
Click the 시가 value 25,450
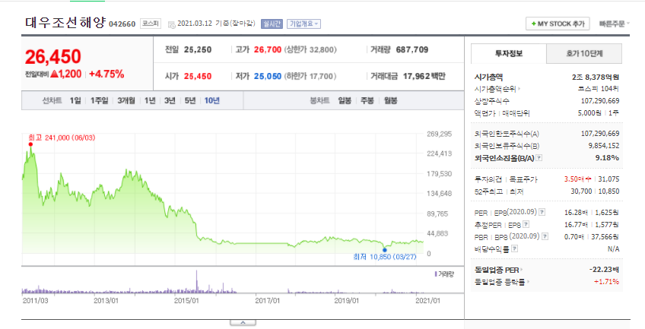pos(198,77)
